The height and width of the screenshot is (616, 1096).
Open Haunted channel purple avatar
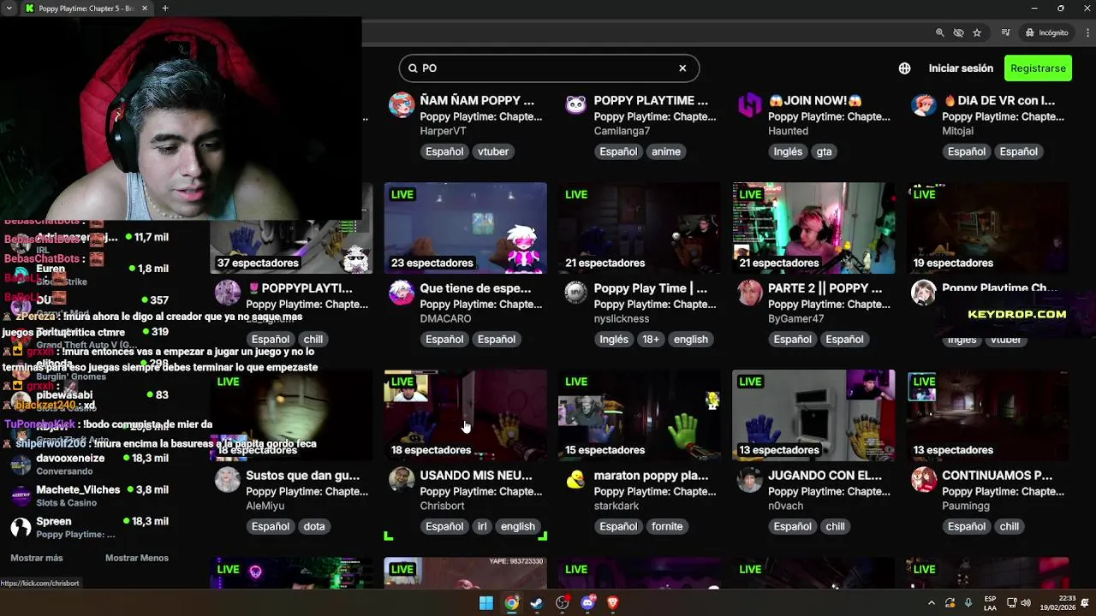[x=750, y=105]
